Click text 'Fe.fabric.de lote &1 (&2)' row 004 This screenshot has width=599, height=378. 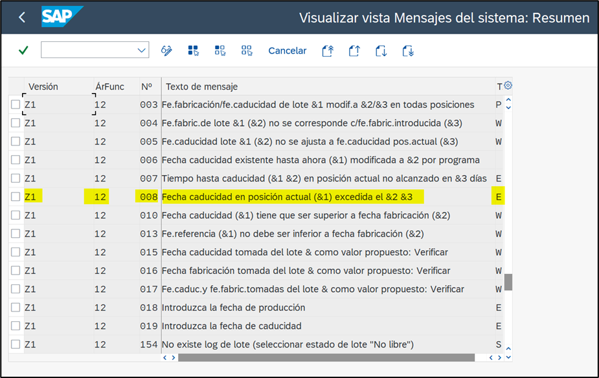[214, 123]
